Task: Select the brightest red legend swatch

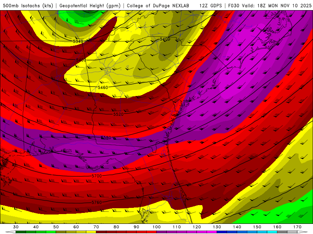Action: [151, 232]
